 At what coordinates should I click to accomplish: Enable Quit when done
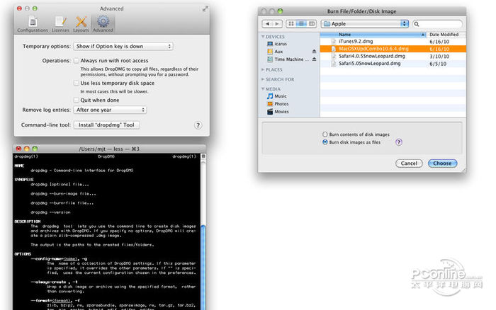tap(77, 101)
